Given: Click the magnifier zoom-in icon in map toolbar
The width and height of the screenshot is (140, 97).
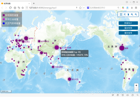Looking at the screenshot, I should click(x=132, y=15).
